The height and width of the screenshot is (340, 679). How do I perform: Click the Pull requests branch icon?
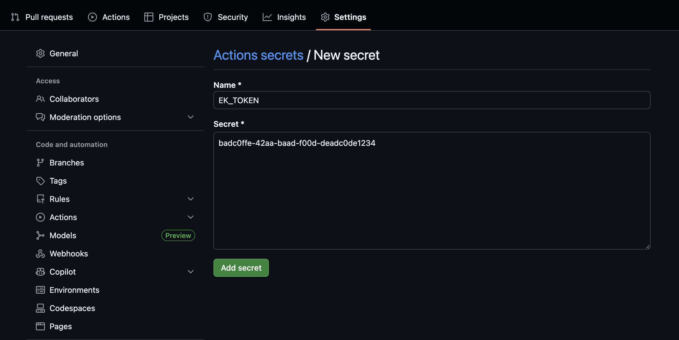tap(15, 17)
